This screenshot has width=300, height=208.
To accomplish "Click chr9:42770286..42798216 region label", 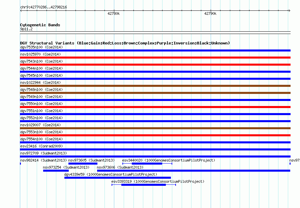I will (43, 7).
